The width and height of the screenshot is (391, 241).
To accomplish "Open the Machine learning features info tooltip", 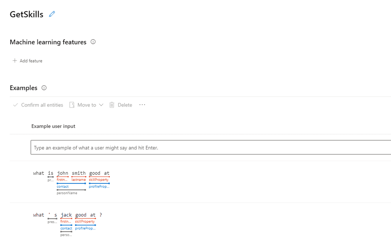I will [x=93, y=42].
